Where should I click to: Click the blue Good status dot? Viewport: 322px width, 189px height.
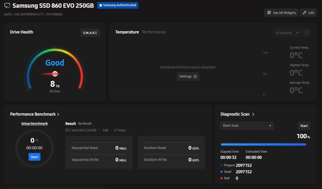(x=222, y=172)
